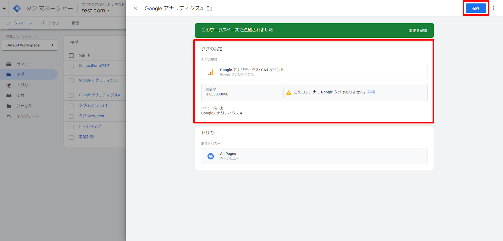Open the test.com container dropdown

coord(96,10)
